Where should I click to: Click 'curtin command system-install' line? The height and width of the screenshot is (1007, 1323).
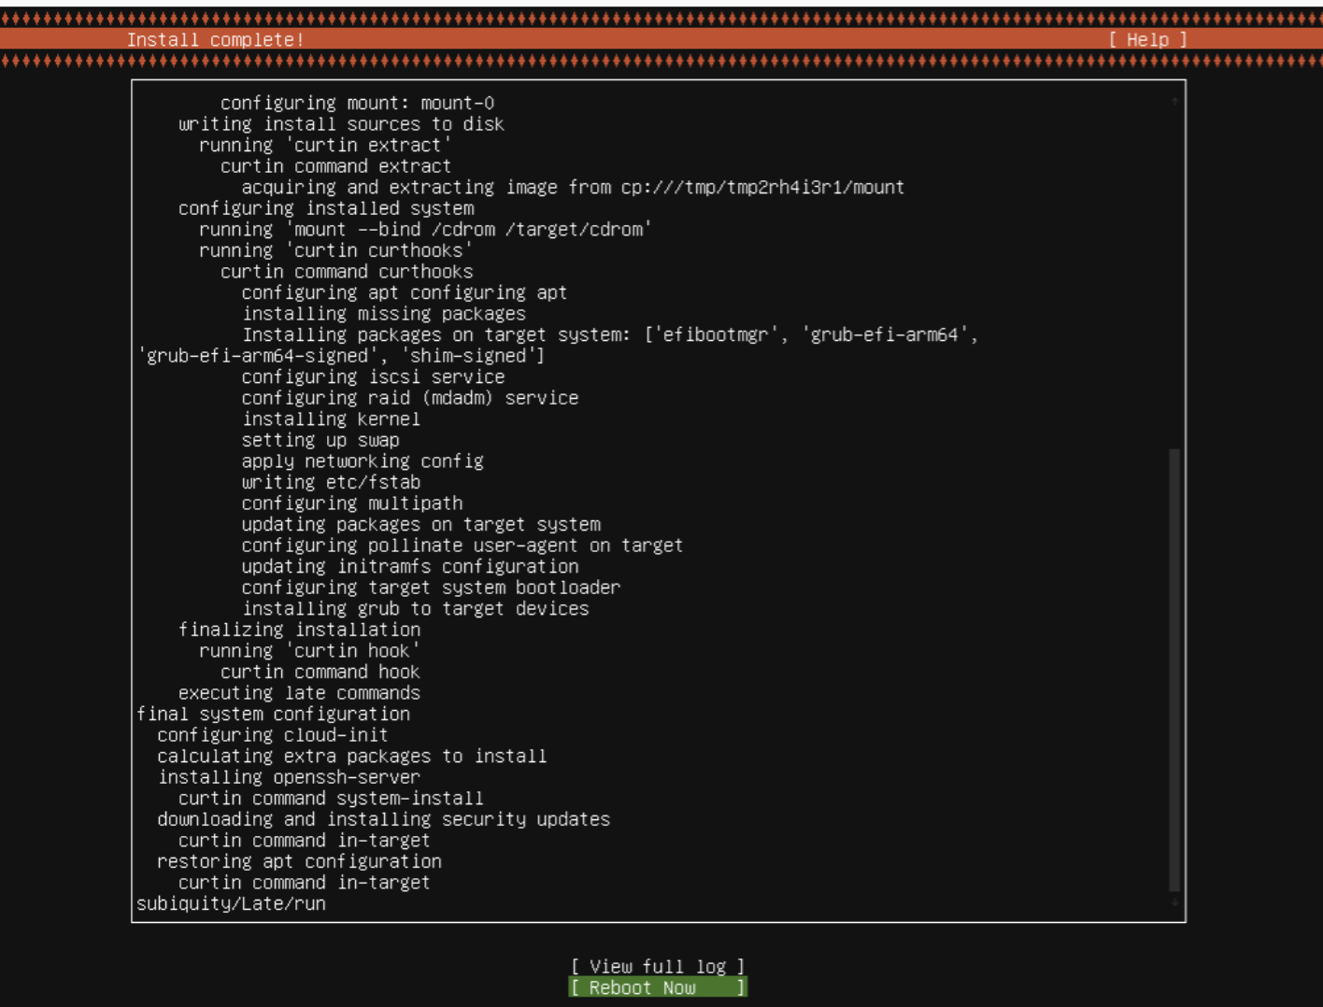click(x=331, y=798)
